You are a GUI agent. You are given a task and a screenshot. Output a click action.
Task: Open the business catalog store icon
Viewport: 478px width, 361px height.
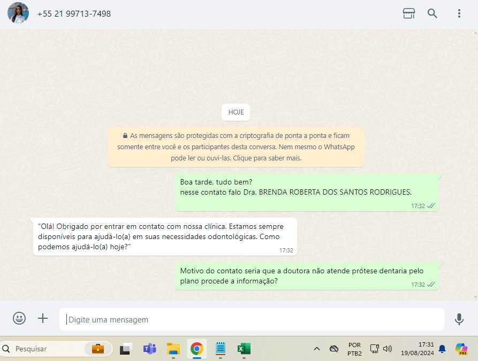pos(409,14)
